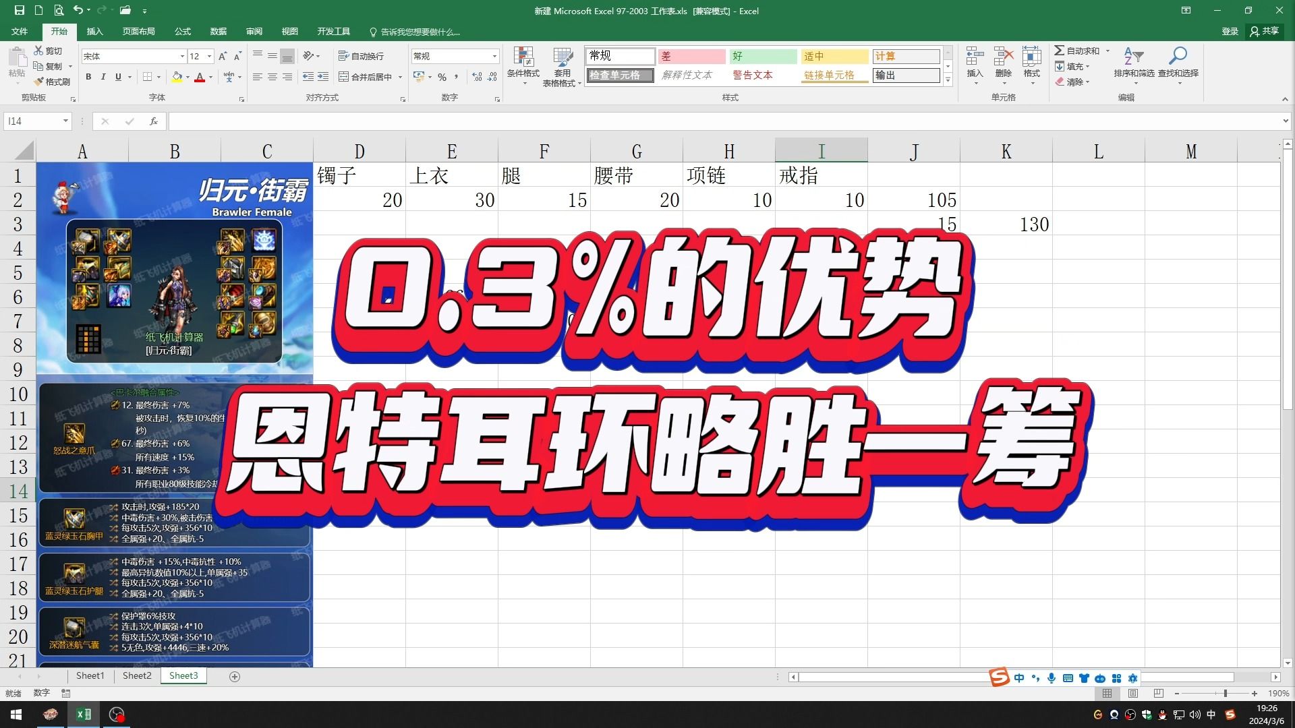Click the Fill (填充) button
The width and height of the screenshot is (1295, 728).
point(1072,66)
